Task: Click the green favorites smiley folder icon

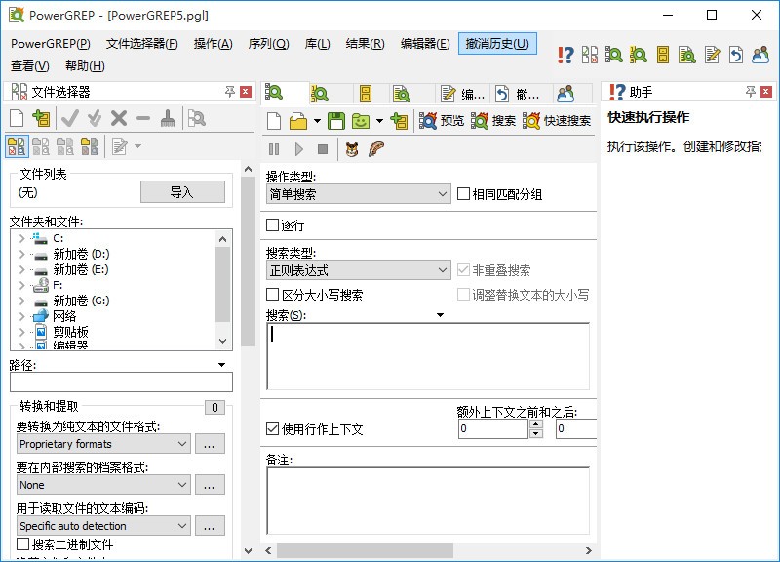Action: [361, 121]
